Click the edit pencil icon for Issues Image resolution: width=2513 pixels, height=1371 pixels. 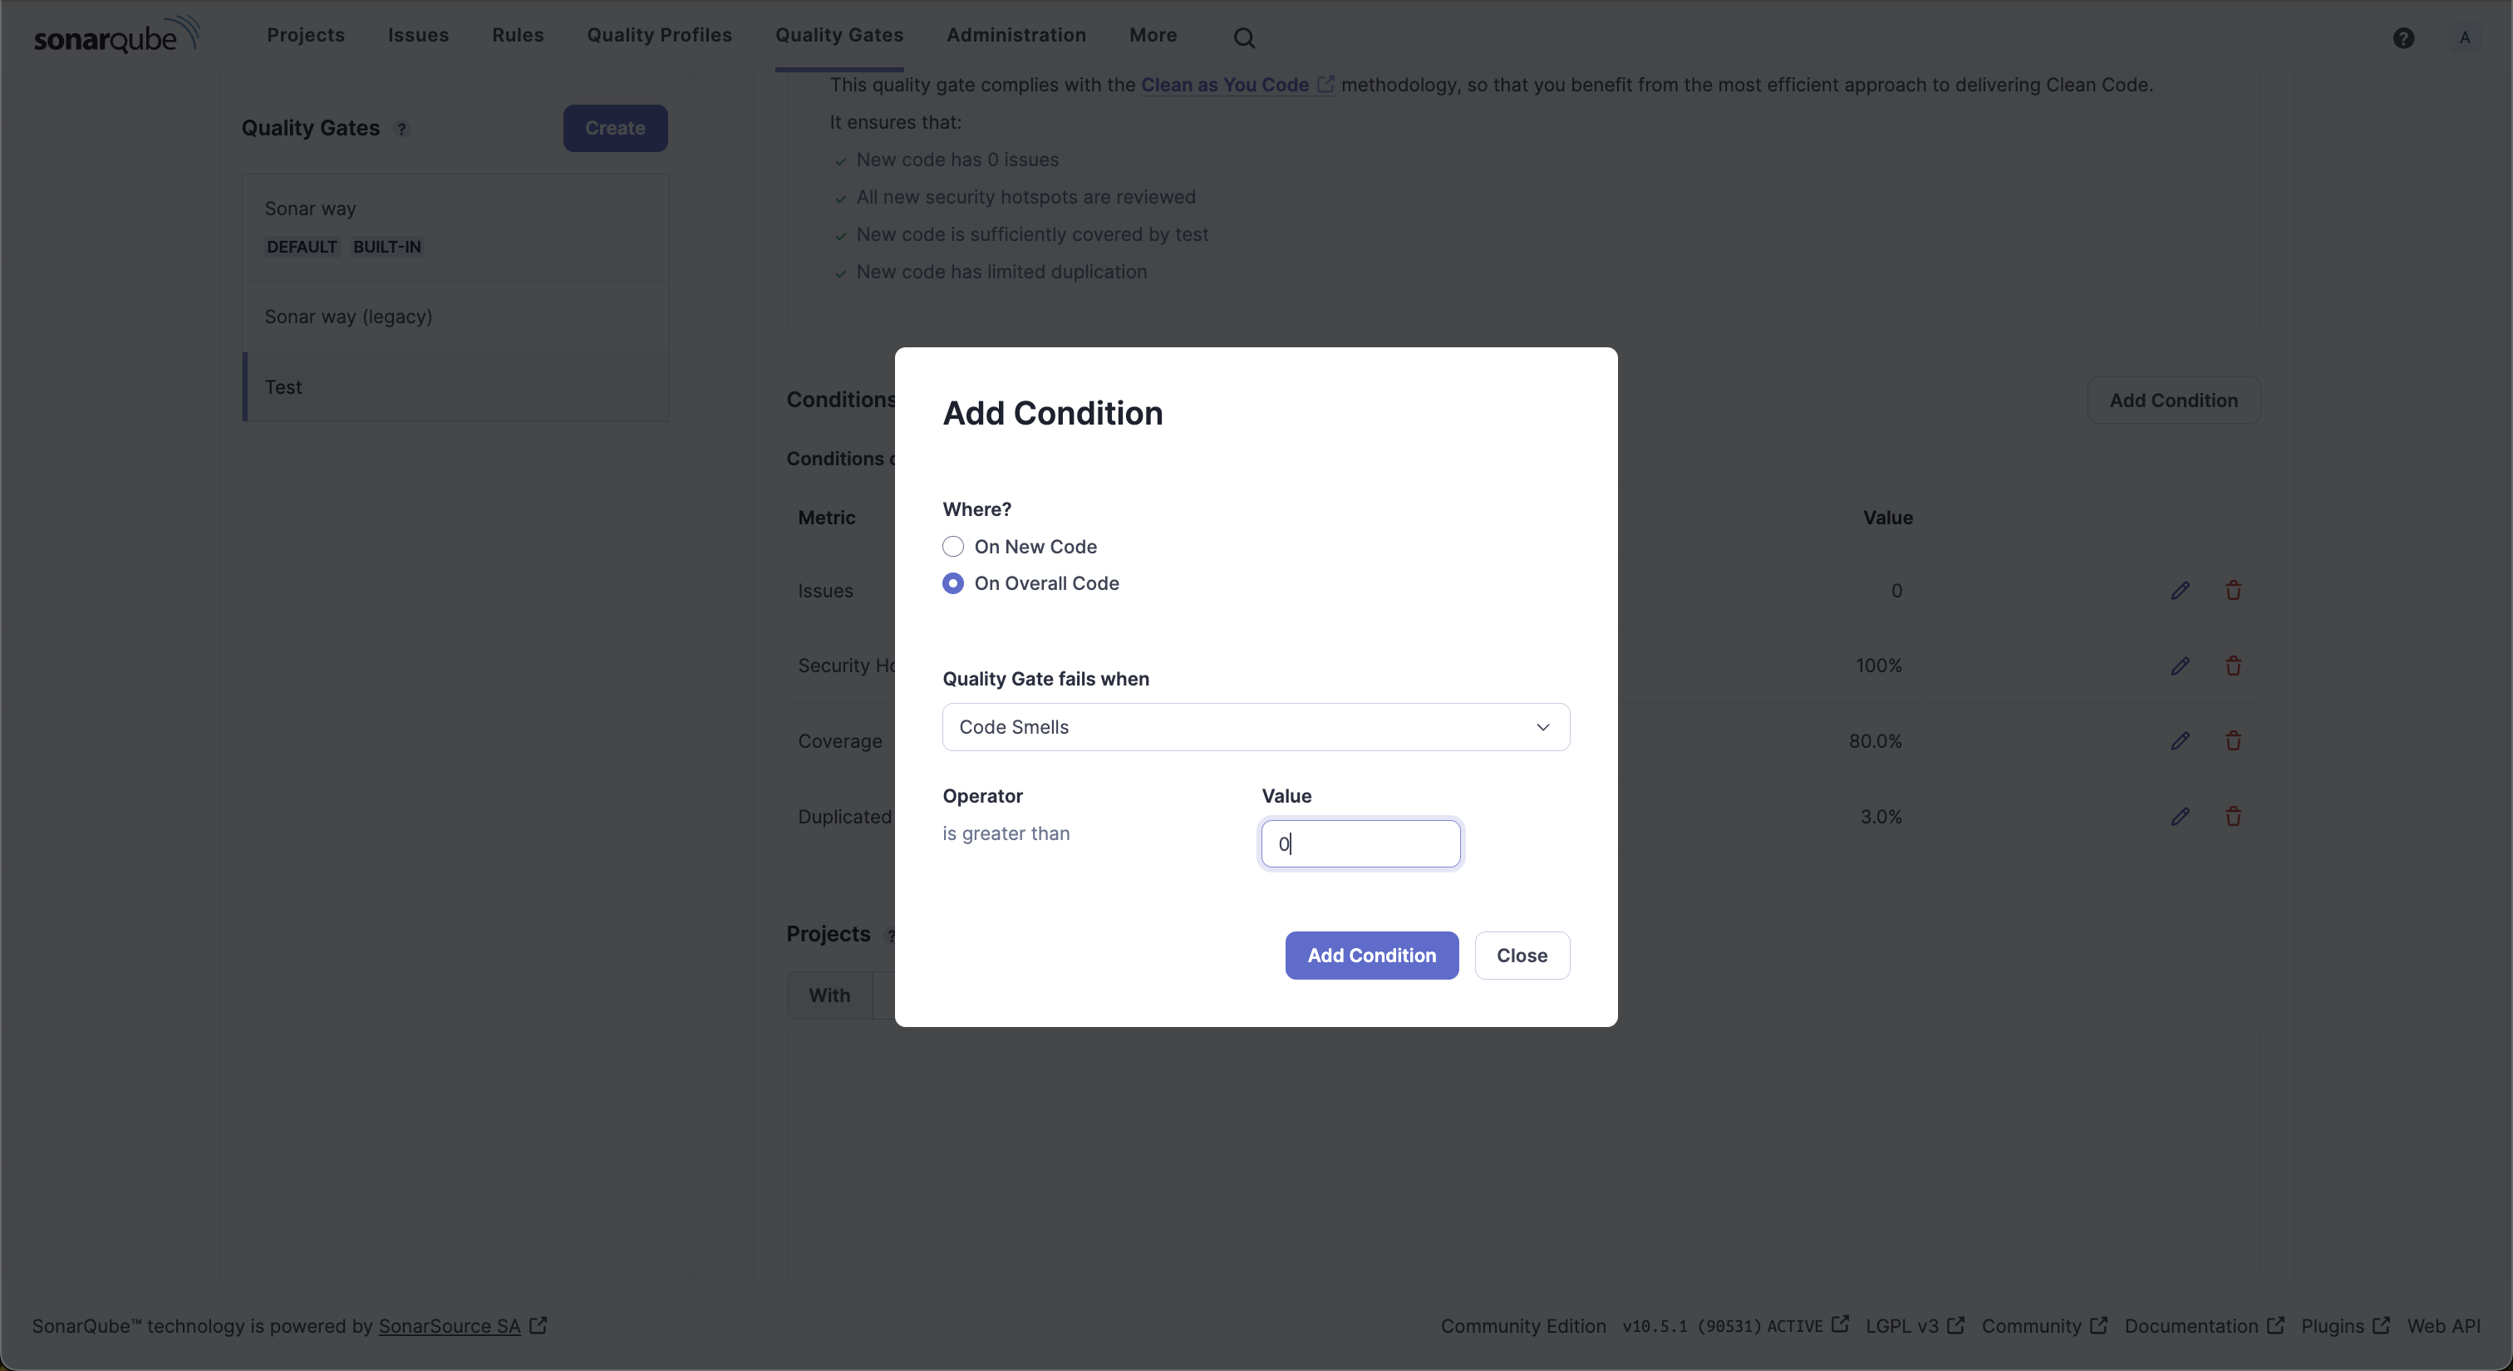[2181, 591]
